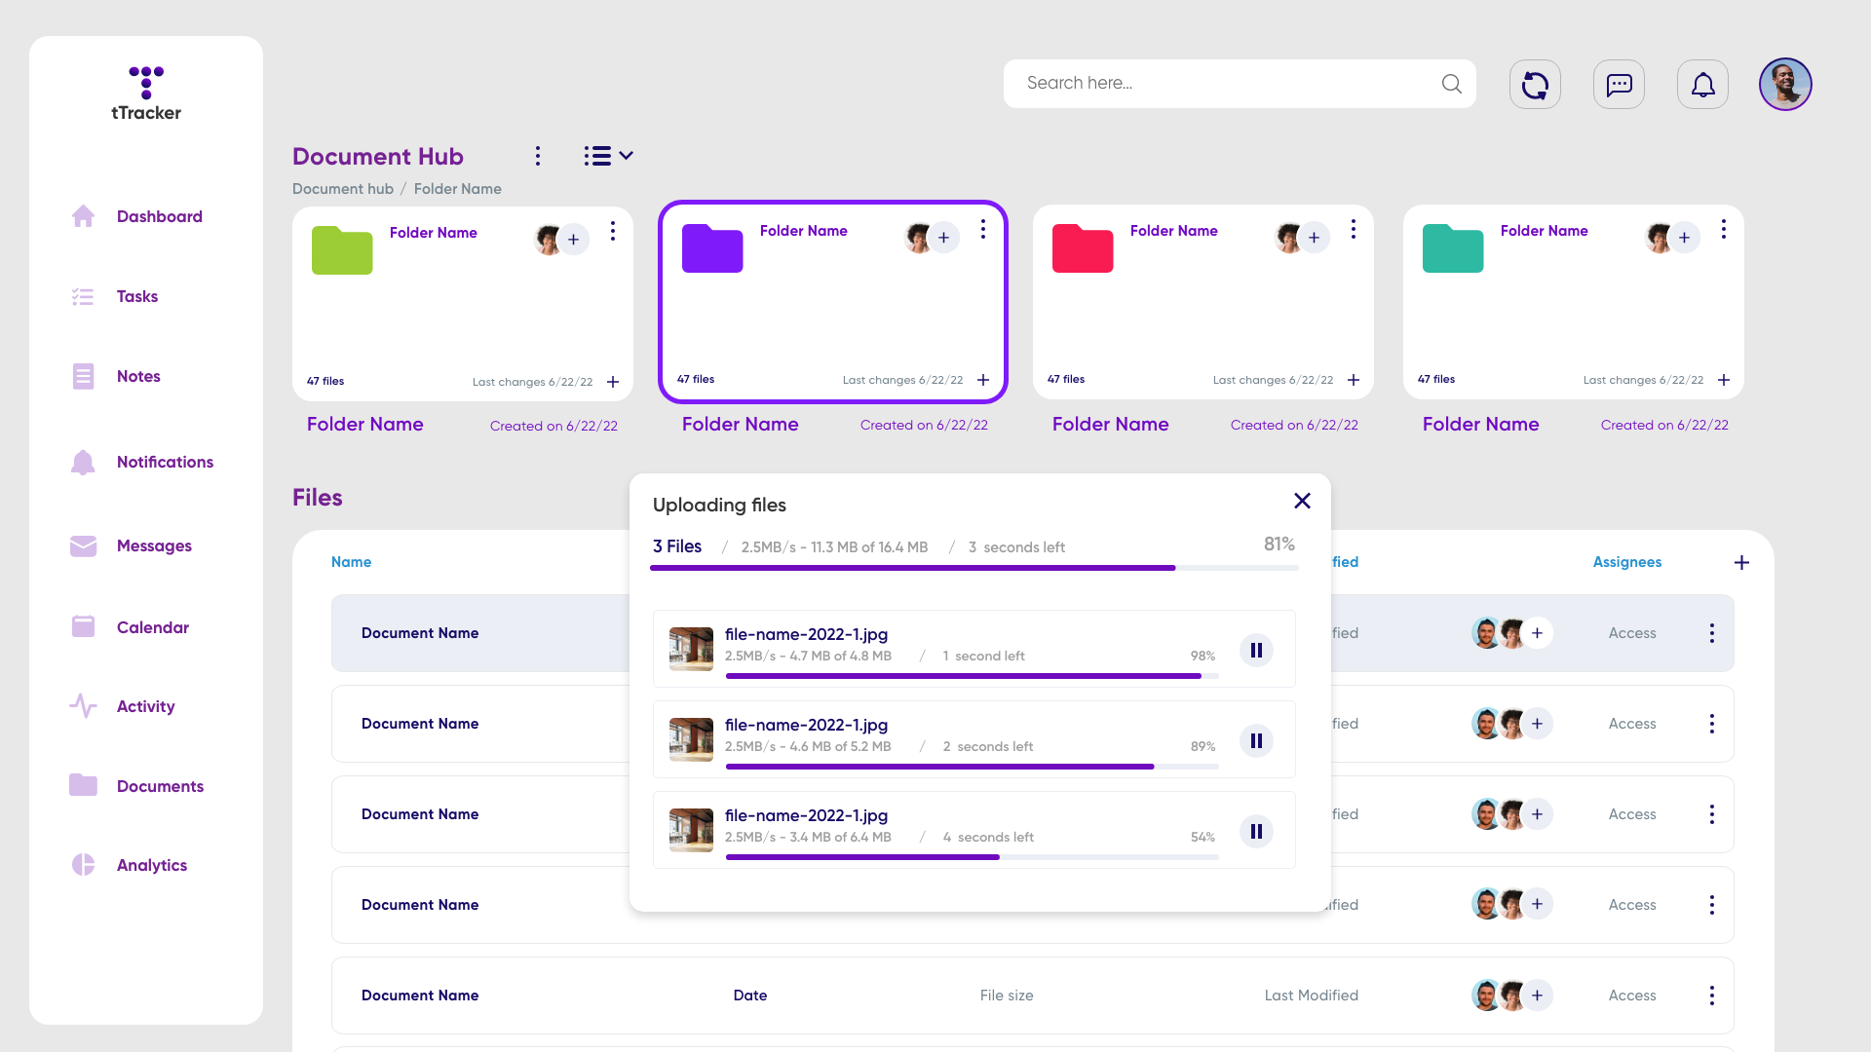Click the overall upload progress bar
The image size is (1871, 1052).
[x=974, y=568]
